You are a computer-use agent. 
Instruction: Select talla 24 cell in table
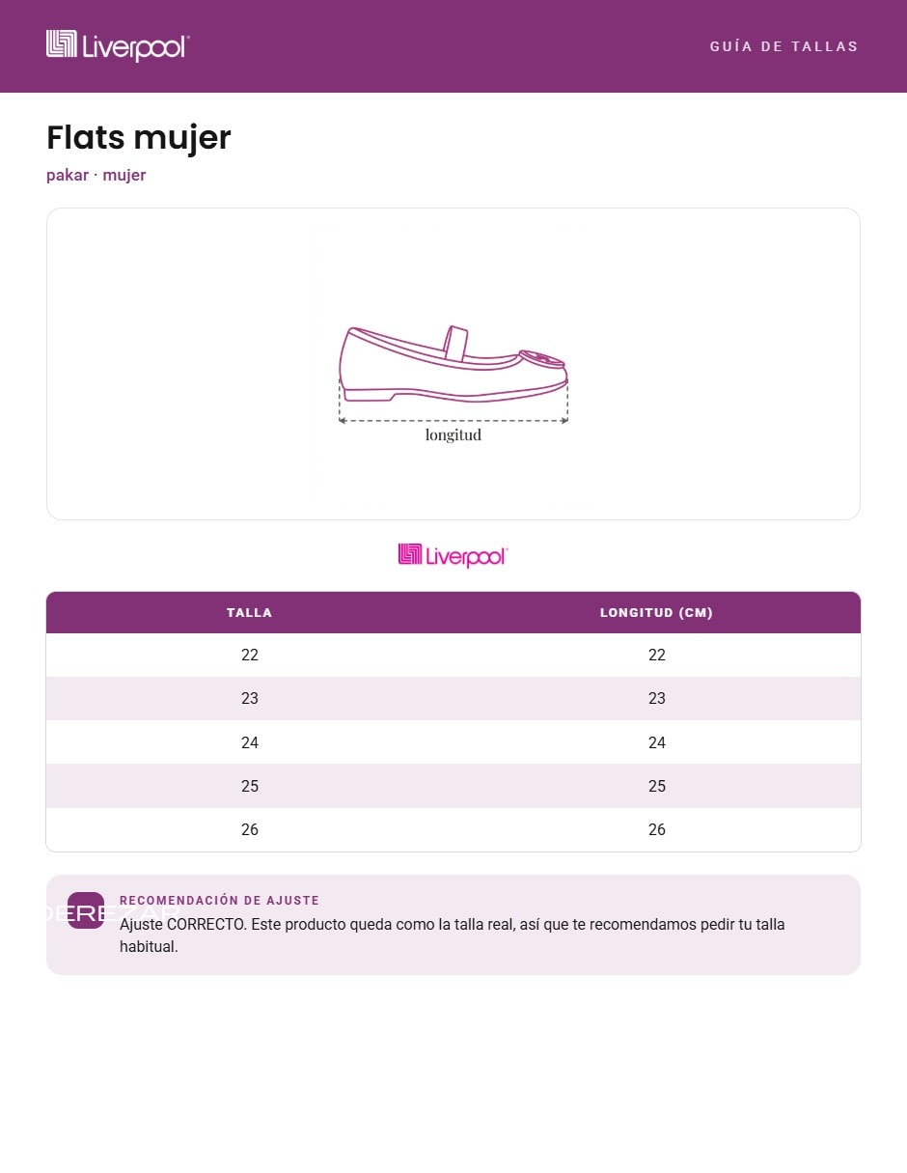(250, 742)
